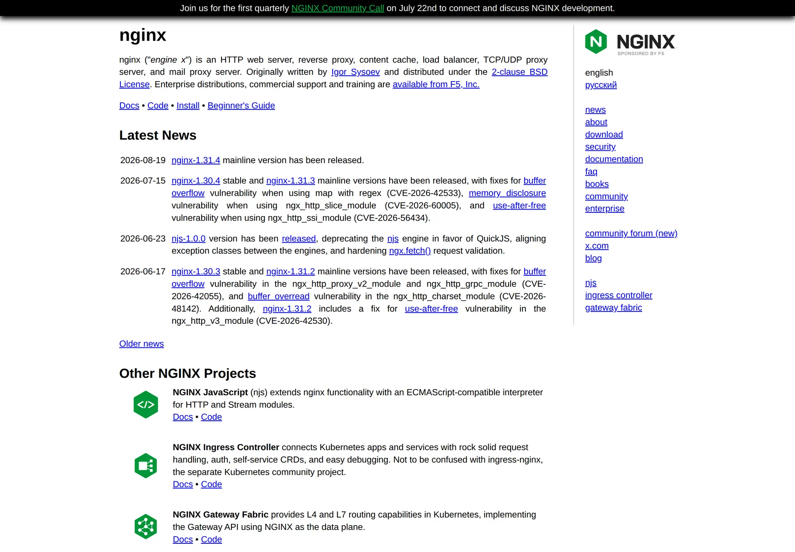
Task: Open the gateway fabric sidebar link
Action: pos(614,308)
